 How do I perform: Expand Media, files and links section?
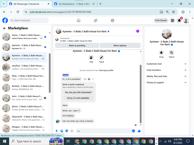click(x=166, y=76)
